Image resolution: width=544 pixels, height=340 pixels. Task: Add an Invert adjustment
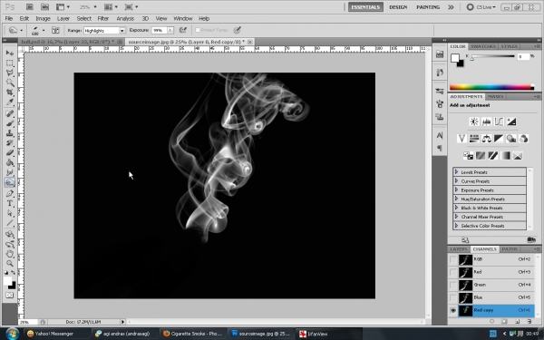point(468,156)
